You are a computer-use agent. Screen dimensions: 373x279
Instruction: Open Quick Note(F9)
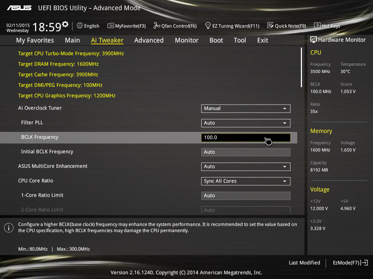(x=287, y=26)
